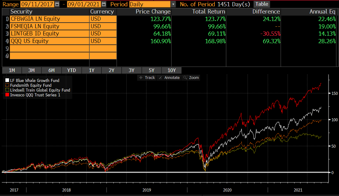
Task: Select FSMEQIA LN Equity security field
Action: pyautogui.click(x=50, y=26)
